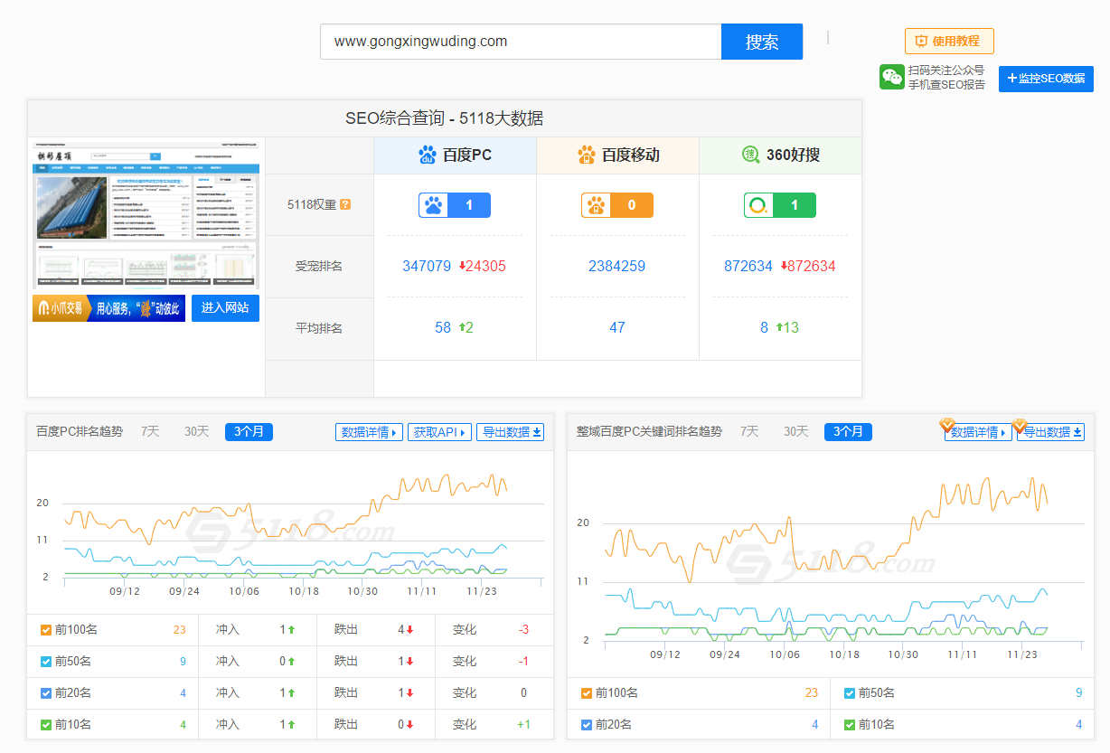Click the blue 搜索 button
Viewport: 1110px width, 753px height.
pos(762,42)
